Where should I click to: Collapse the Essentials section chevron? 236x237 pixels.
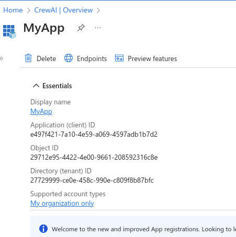point(36,86)
